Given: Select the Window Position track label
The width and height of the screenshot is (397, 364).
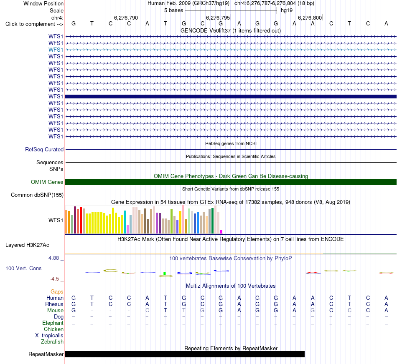Looking at the screenshot, I should [x=43, y=3].
